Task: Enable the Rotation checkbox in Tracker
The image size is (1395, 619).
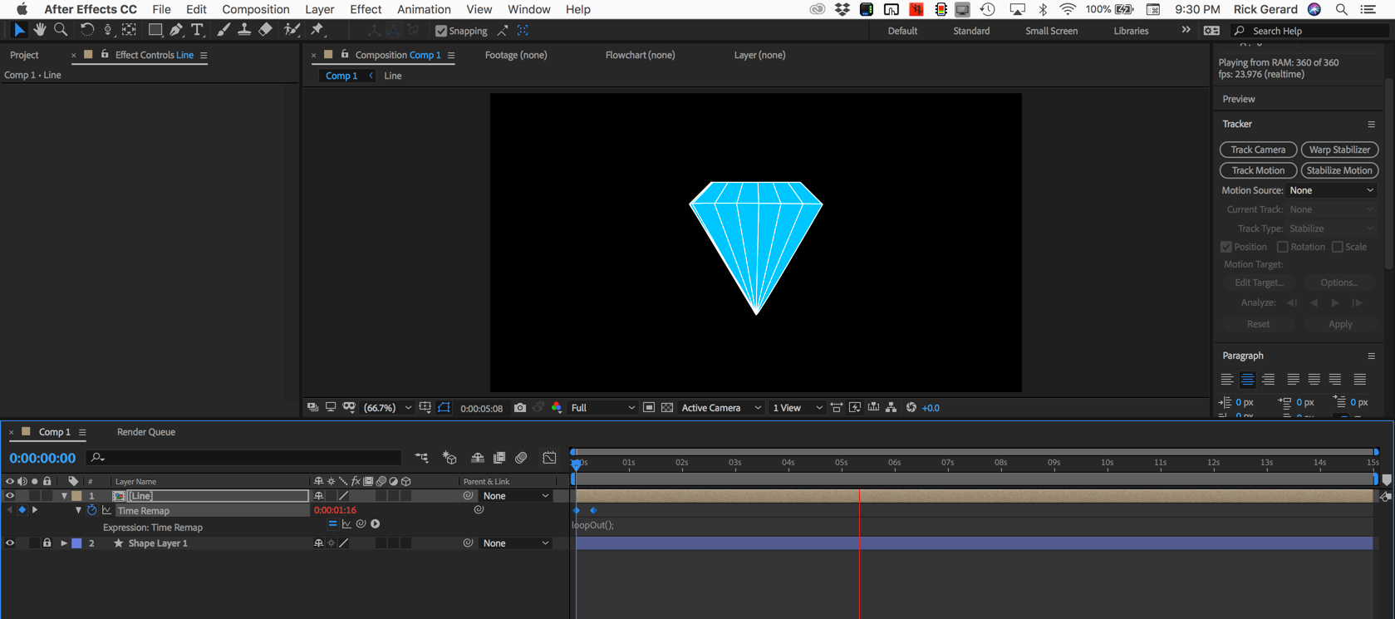Action: [x=1282, y=247]
